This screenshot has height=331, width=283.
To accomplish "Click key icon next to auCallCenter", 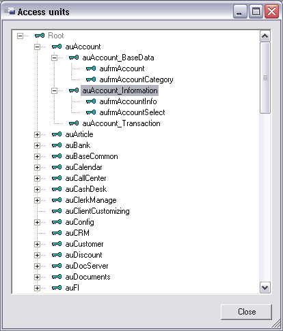I will click(57, 178).
